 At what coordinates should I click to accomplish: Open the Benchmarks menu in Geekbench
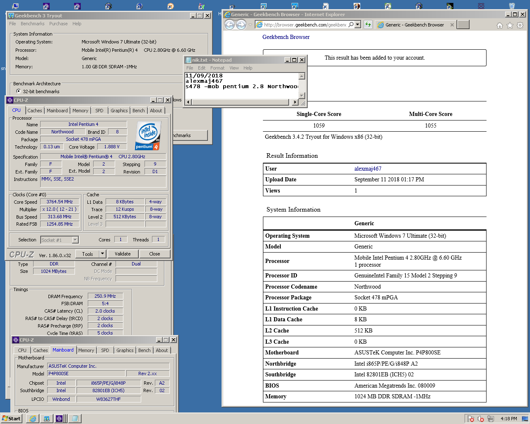(33, 24)
